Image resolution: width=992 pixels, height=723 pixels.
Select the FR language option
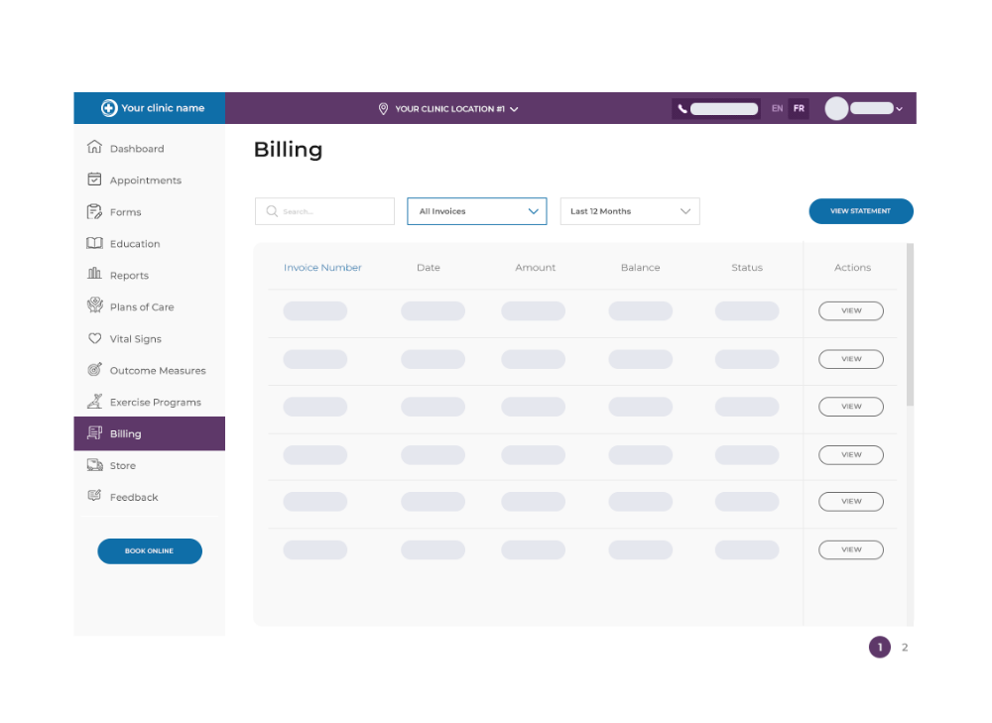coord(799,108)
